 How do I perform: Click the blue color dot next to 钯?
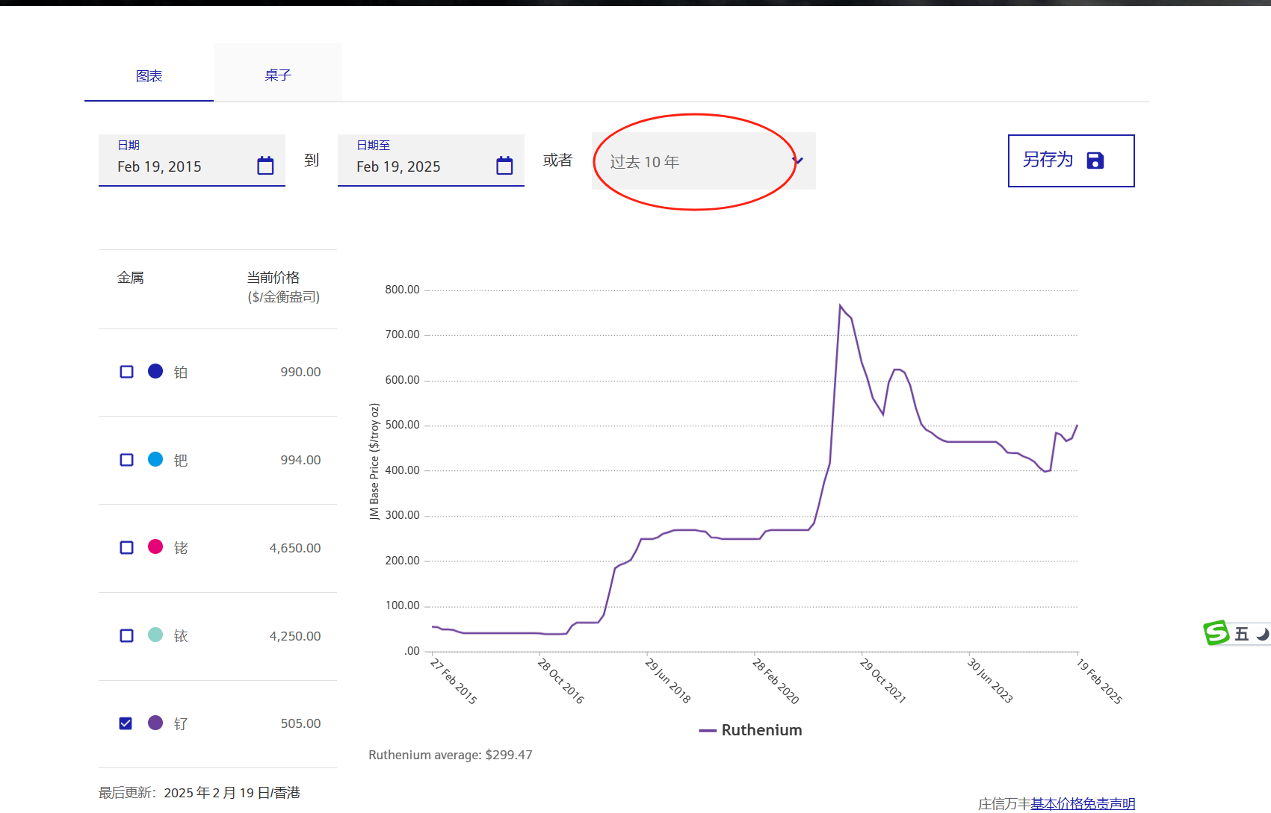(155, 459)
